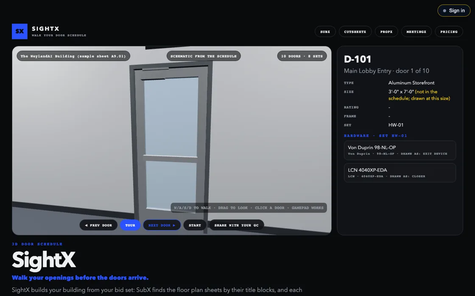The width and height of the screenshot is (475, 296).
Task: Click the Hardware Set HW-01 section header
Action: click(x=375, y=136)
